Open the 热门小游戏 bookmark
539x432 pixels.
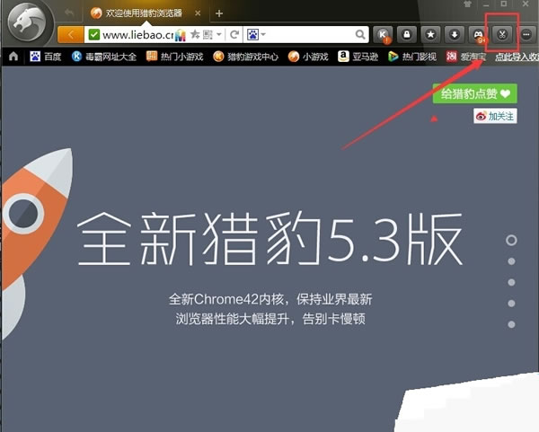[x=174, y=57]
